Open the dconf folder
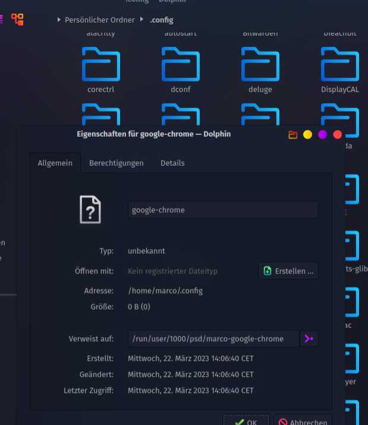368x425 pixels. [181, 70]
